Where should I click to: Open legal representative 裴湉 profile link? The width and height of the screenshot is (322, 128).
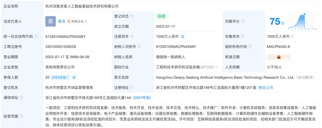pos(62,21)
